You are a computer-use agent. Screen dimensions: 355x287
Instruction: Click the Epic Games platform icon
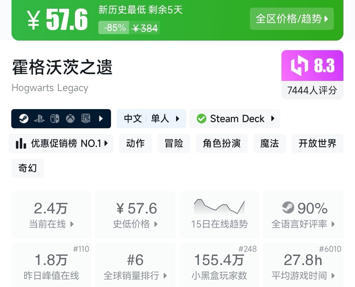[86, 119]
